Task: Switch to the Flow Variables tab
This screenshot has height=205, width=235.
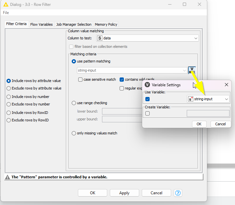Action: coord(41,24)
